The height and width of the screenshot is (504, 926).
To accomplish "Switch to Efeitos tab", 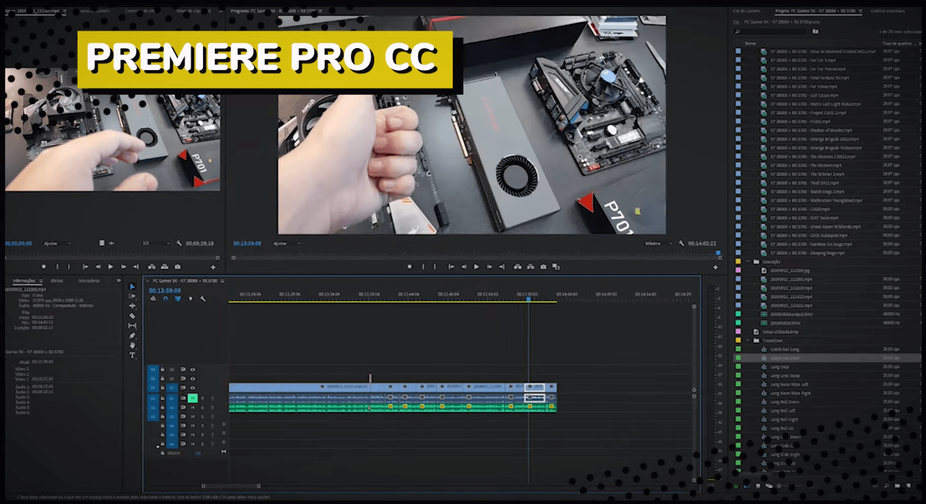I will point(57,281).
